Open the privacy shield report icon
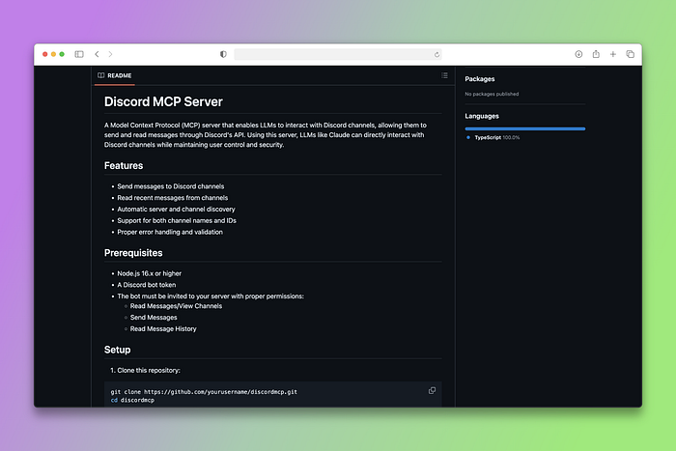The height and width of the screenshot is (451, 676). tap(223, 54)
